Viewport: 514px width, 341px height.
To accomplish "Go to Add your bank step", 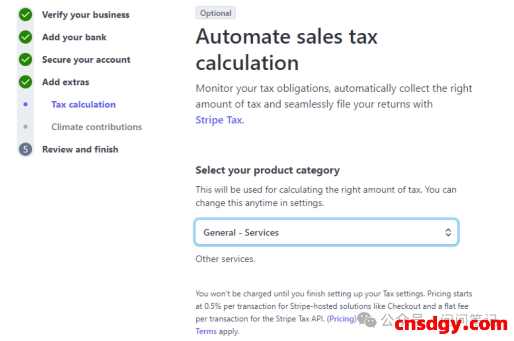I will pyautogui.click(x=74, y=37).
